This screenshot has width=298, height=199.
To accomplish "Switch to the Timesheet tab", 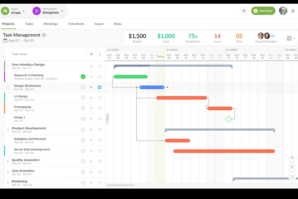I will pos(76,24).
